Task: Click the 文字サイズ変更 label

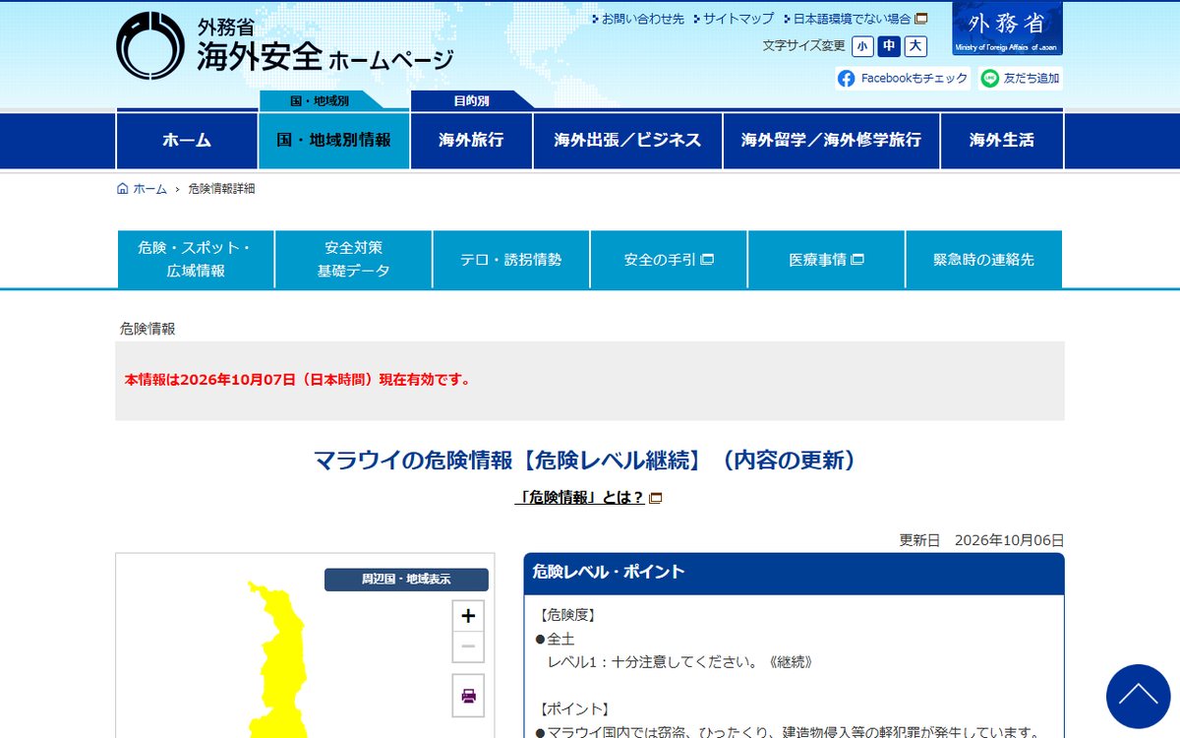Action: [x=803, y=46]
